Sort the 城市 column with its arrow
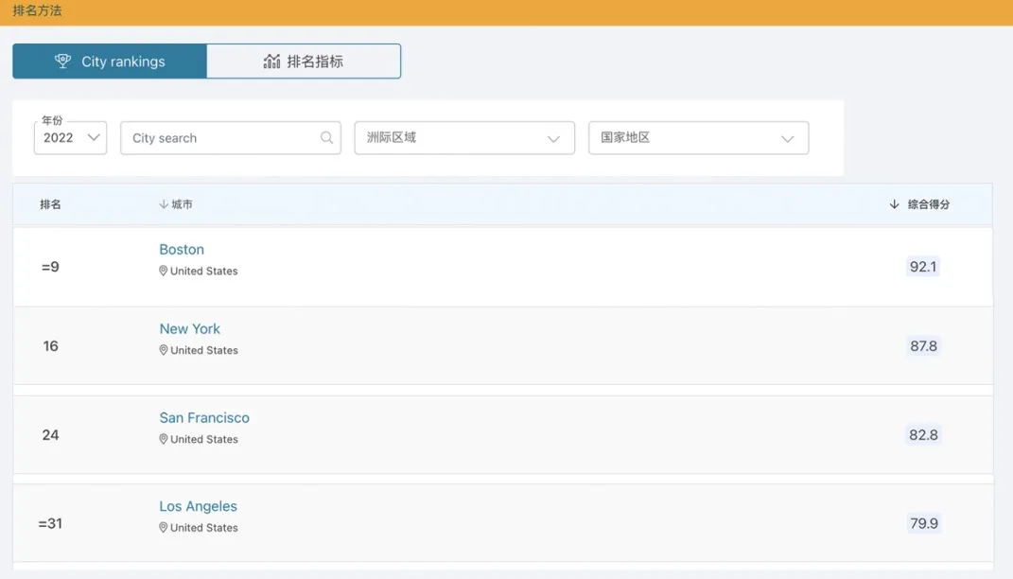Image resolution: width=1013 pixels, height=579 pixels. click(x=164, y=204)
